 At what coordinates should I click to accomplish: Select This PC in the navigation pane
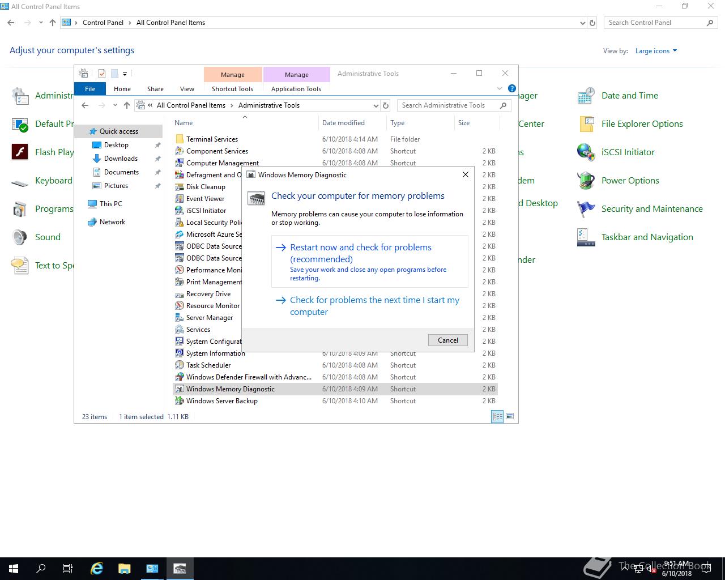(x=110, y=204)
